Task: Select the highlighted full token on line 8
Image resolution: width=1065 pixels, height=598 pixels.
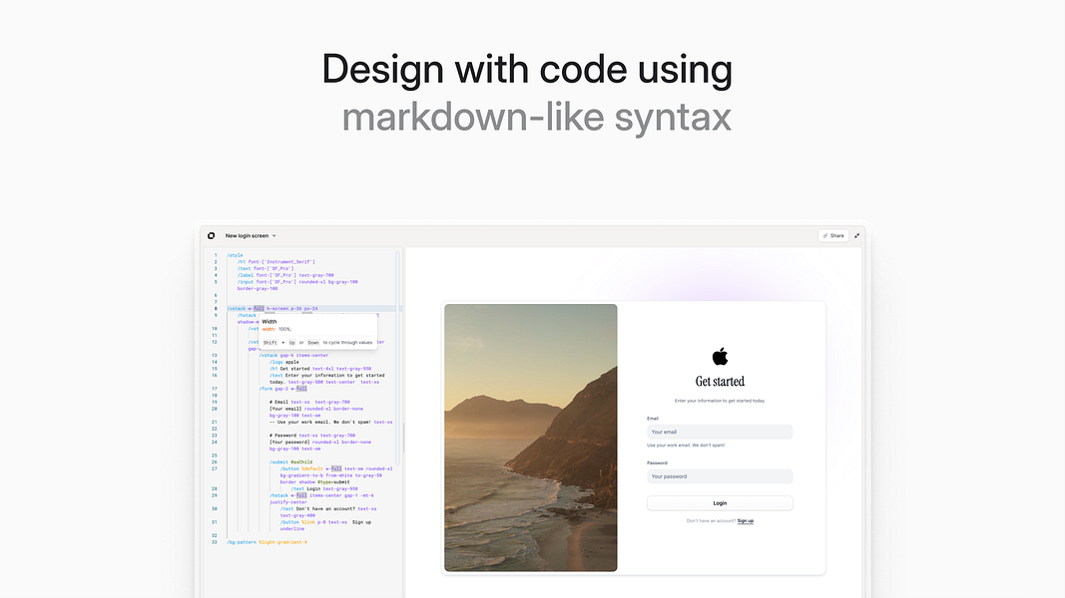Action: pos(260,308)
